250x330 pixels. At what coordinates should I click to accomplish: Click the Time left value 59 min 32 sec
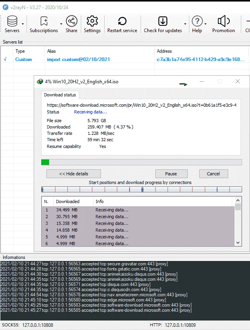pyautogui.click(x=100, y=140)
